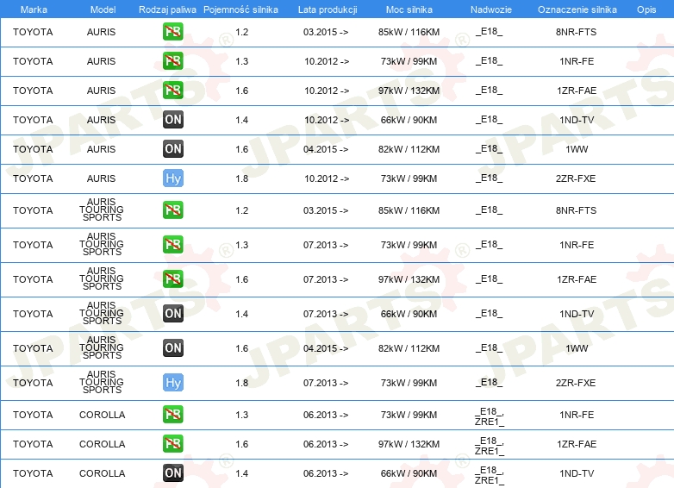Click the Model column header
The width and height of the screenshot is (674, 488).
point(103,9)
